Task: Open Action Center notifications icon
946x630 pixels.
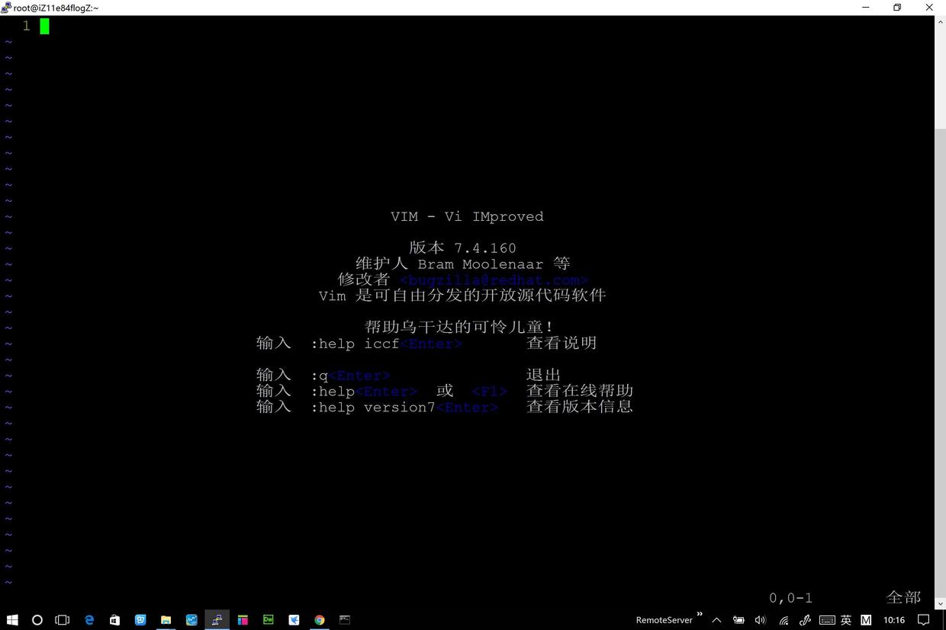Action: [923, 620]
